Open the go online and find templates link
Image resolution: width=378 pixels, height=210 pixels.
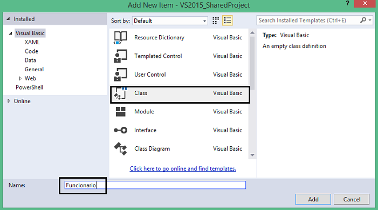(x=183, y=168)
